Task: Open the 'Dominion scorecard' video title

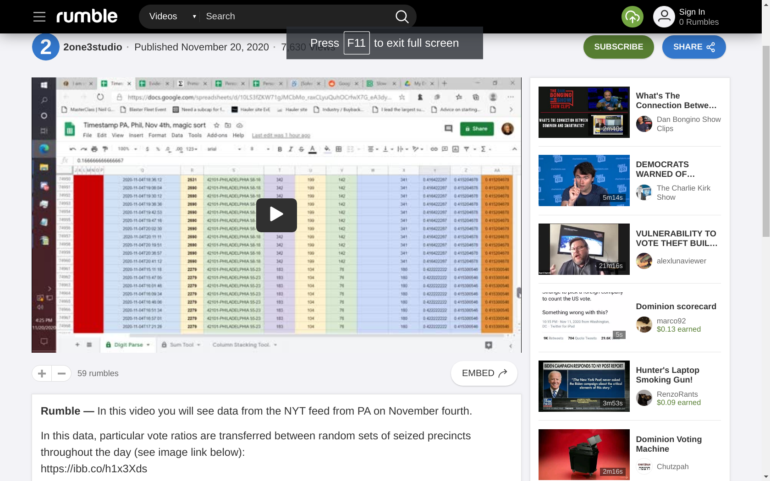Action: pos(676,306)
